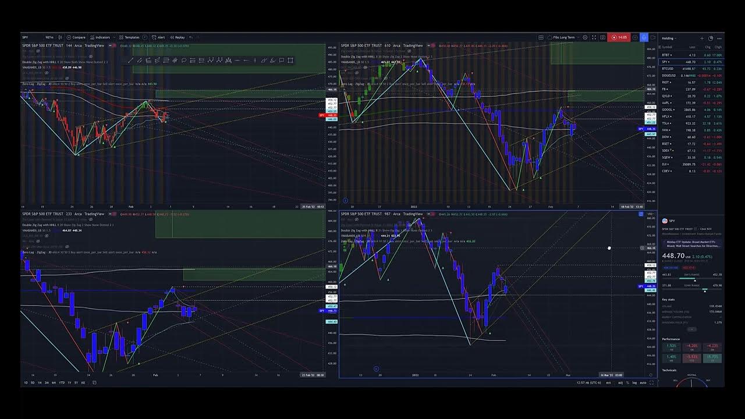Toggle the video camera button
The height and width of the screenshot is (419, 745).
pyautogui.click(x=653, y=37)
